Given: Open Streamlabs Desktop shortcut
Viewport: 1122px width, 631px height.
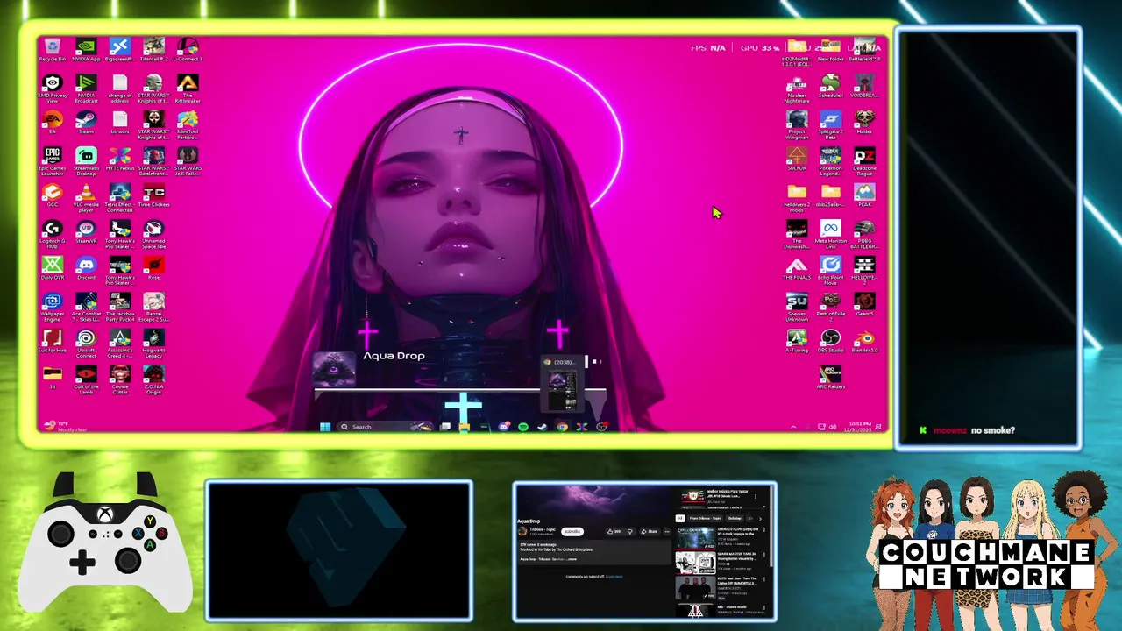Looking at the screenshot, I should (86, 161).
